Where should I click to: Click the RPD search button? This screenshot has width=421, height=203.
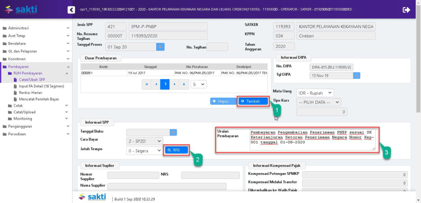click(x=176, y=150)
